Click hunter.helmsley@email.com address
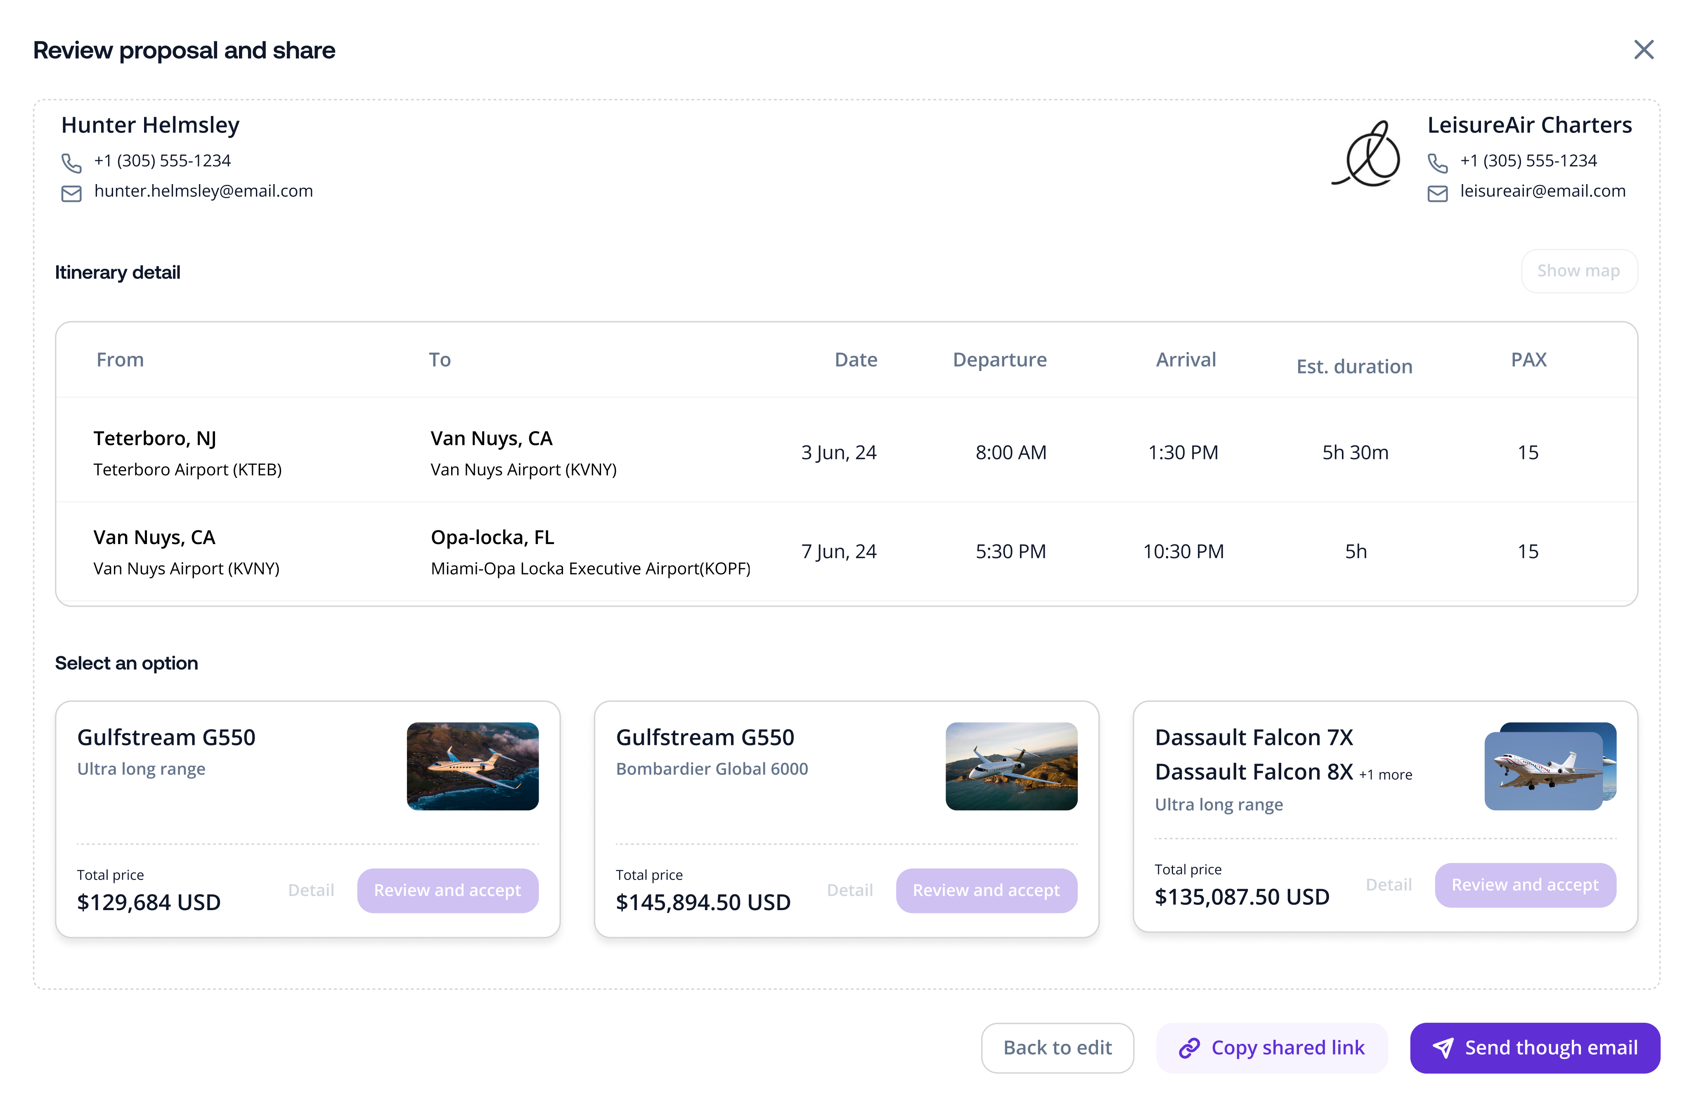The image size is (1694, 1107). point(203,191)
